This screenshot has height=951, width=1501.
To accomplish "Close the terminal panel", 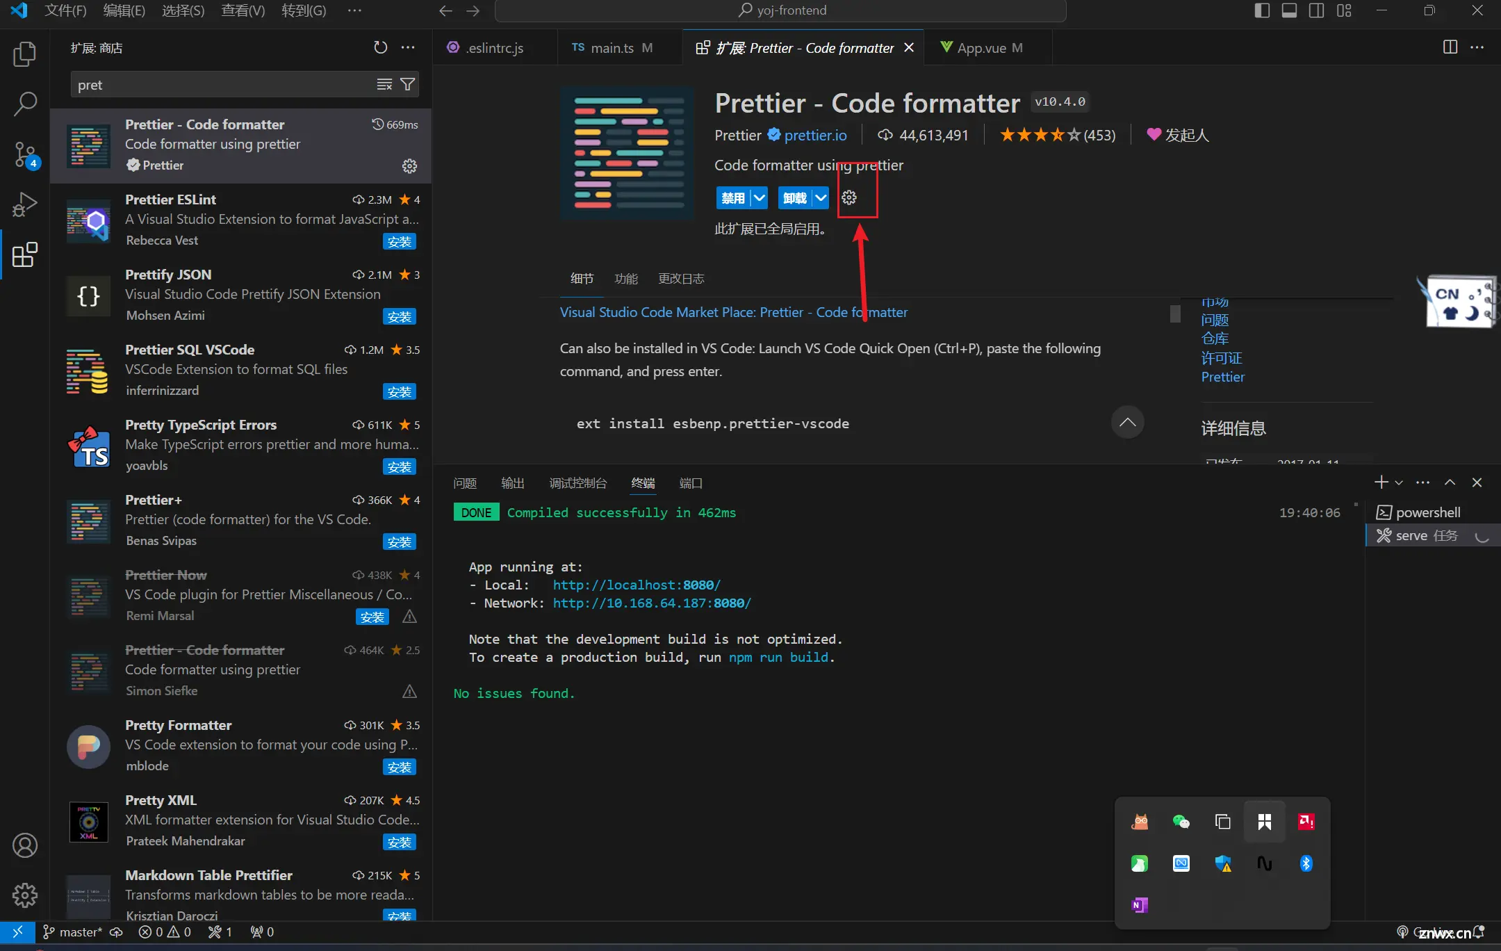I will pyautogui.click(x=1477, y=482).
